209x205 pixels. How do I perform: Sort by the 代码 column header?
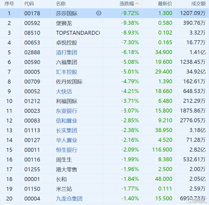pos(29,4)
